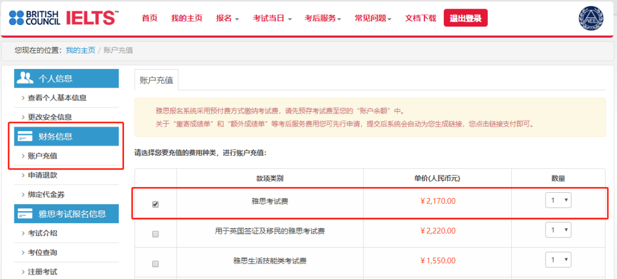Open 更改安全信息 in sidebar
This screenshot has height=279, width=617.
pos(50,117)
